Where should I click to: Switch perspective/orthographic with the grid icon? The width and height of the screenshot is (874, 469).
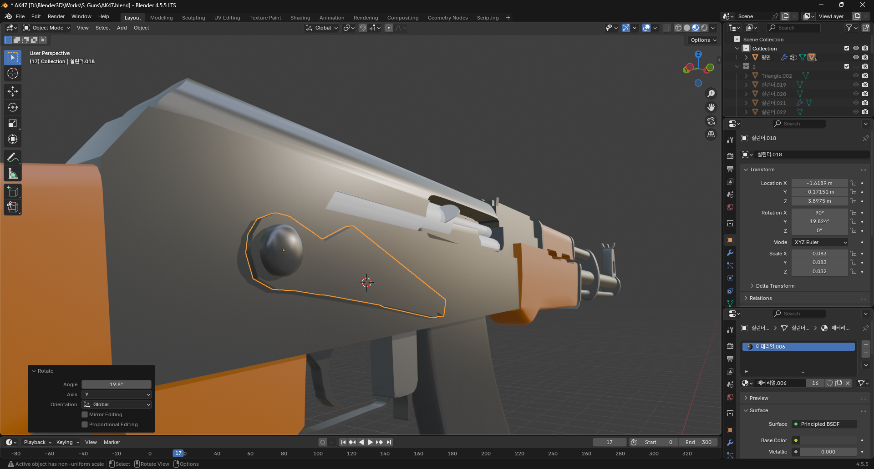tap(711, 135)
